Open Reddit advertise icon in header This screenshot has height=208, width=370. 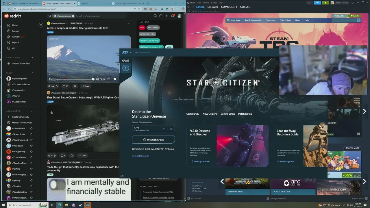pos(155,16)
